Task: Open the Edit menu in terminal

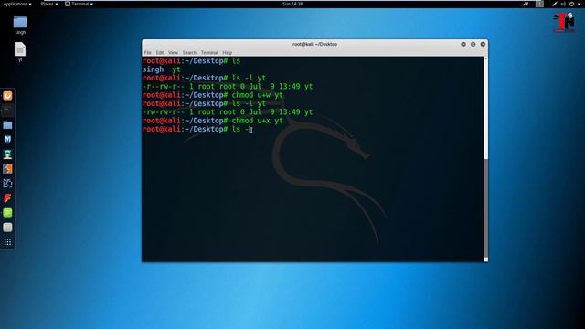Action: tap(160, 53)
